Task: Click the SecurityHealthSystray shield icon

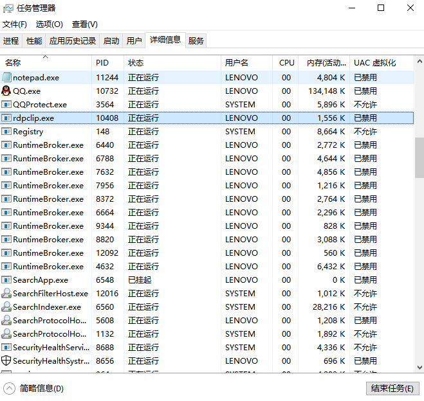Action: click(x=6, y=361)
